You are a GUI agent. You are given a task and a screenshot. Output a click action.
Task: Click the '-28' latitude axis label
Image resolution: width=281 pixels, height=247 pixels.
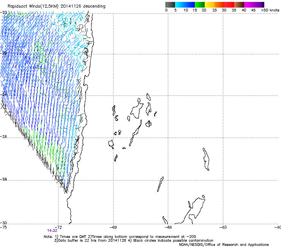(3, 179)
